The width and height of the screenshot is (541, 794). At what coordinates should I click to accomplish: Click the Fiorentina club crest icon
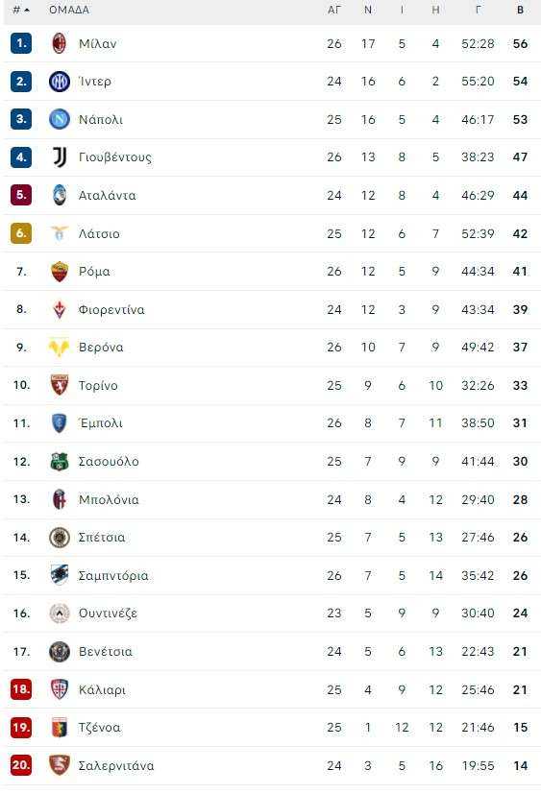point(60,309)
